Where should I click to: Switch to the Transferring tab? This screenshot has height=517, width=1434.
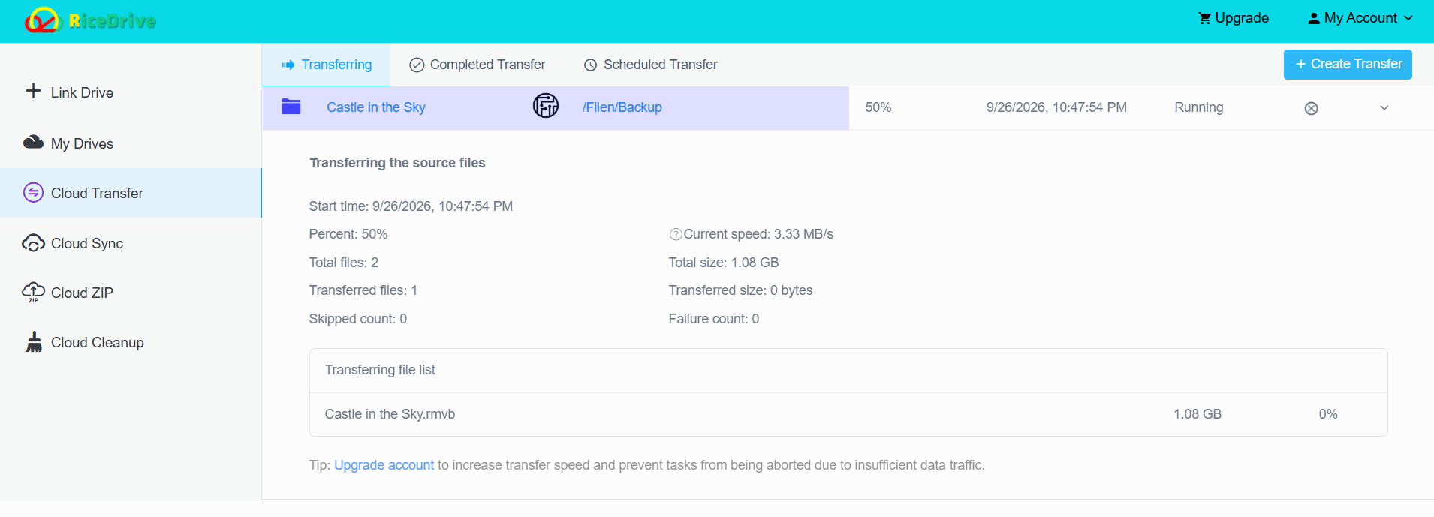(x=326, y=65)
